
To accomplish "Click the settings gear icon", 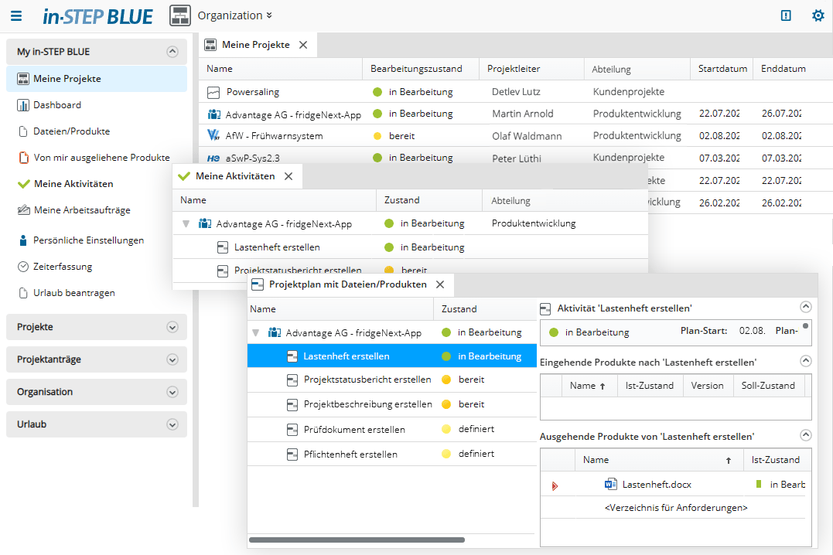I will (x=818, y=15).
